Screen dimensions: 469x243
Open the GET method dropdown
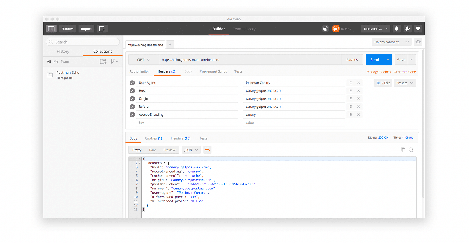(144, 60)
